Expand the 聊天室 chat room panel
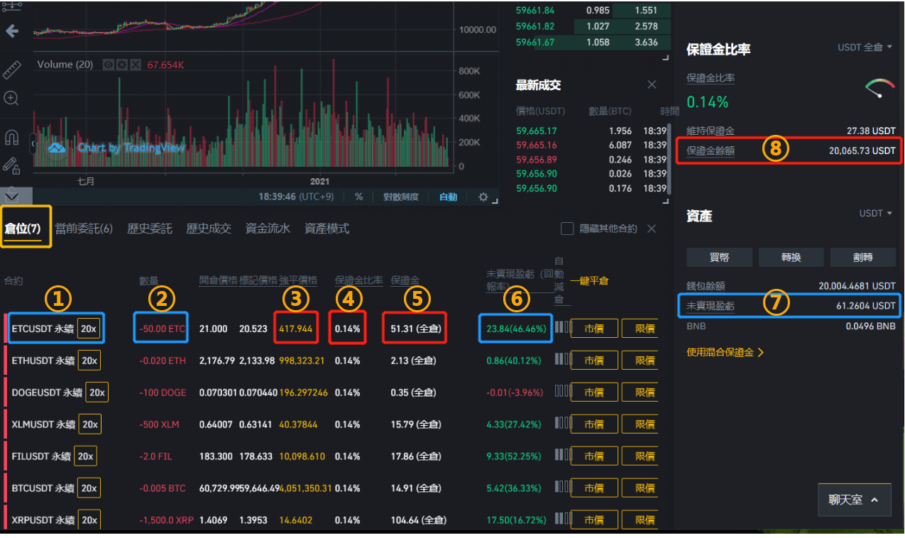The image size is (905, 538). pos(854,500)
